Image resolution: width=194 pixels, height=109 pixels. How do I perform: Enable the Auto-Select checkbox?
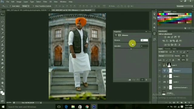(10, 6)
